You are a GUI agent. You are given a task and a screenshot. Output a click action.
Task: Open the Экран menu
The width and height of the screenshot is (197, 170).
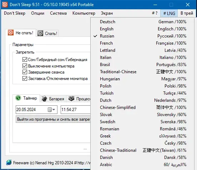click(x=107, y=13)
